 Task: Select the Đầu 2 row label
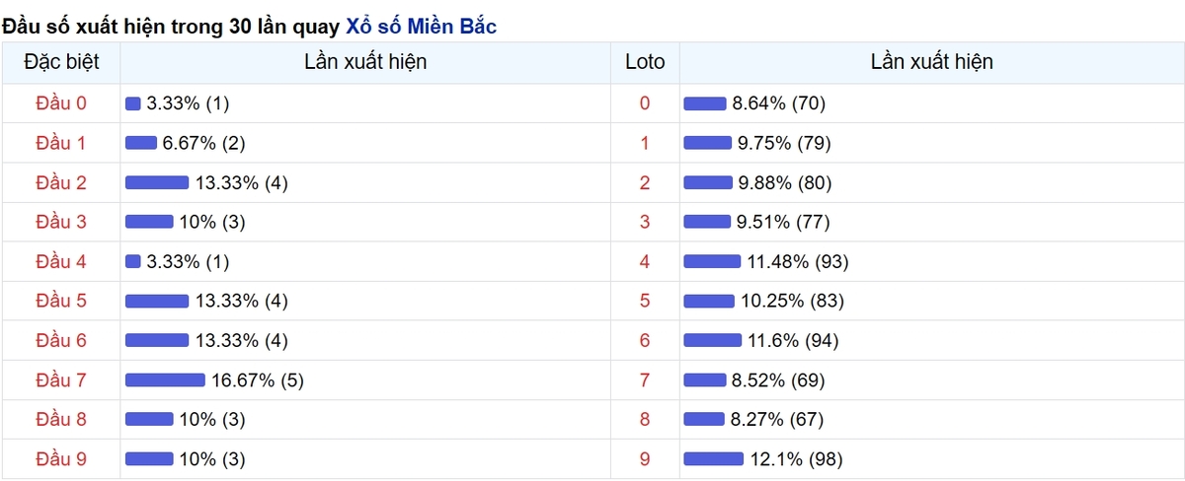[61, 182]
